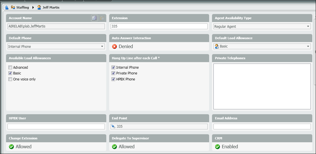Click the green check under Change Extension

(x=11, y=147)
